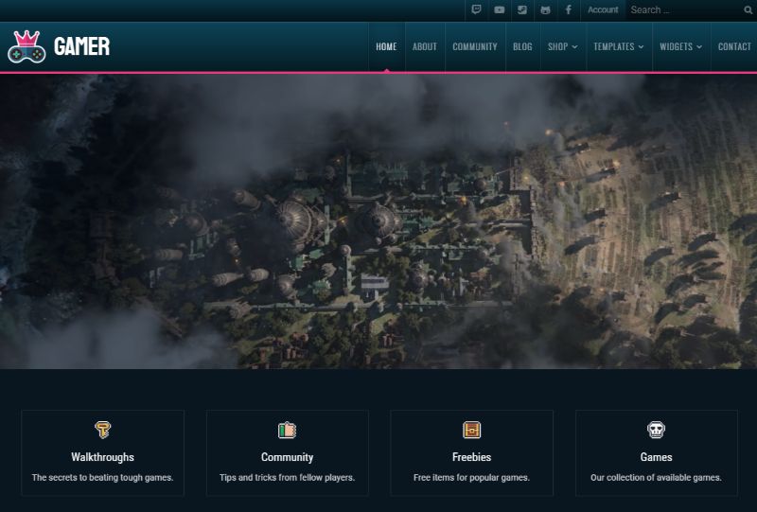The width and height of the screenshot is (757, 512).
Task: Click the key icon above Walkthroughs
Action: [103, 430]
